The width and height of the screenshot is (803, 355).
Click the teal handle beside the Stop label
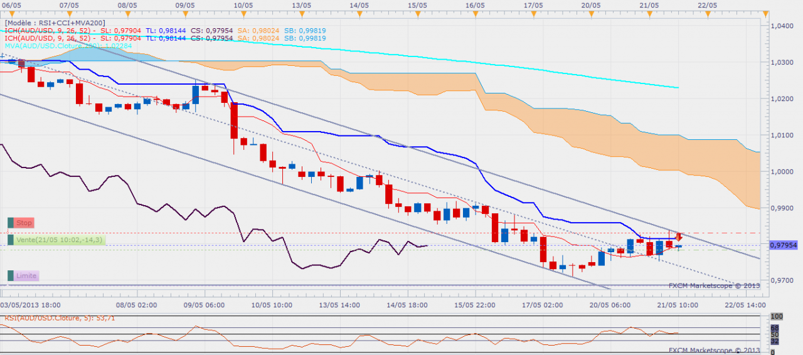pyautogui.click(x=11, y=223)
